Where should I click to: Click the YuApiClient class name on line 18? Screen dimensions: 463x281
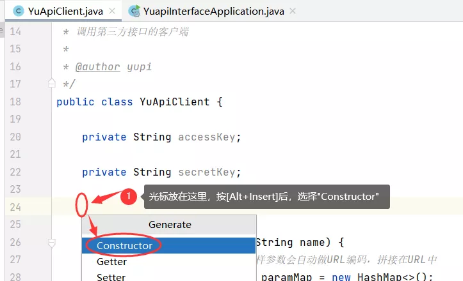coord(175,102)
